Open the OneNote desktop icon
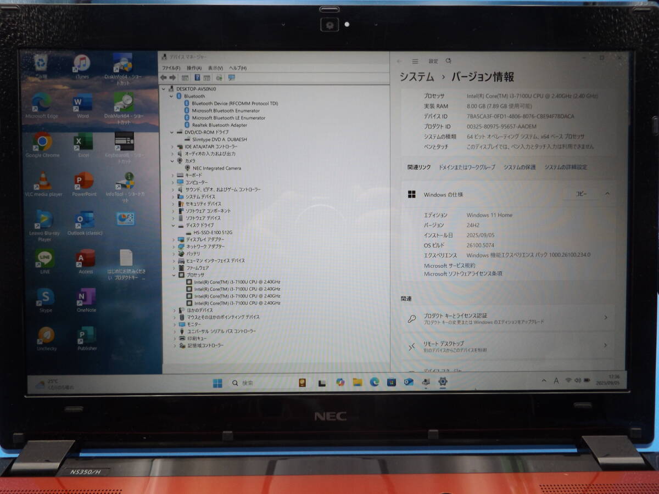The image size is (659, 494). [86, 300]
